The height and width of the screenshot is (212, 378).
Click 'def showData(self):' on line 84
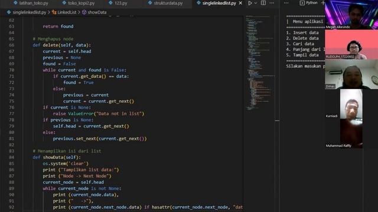click(57, 157)
